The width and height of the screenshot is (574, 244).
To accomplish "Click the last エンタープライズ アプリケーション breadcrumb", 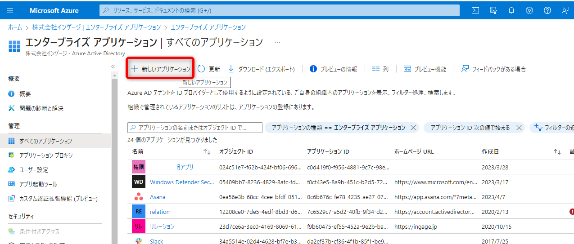I will click(x=208, y=27).
